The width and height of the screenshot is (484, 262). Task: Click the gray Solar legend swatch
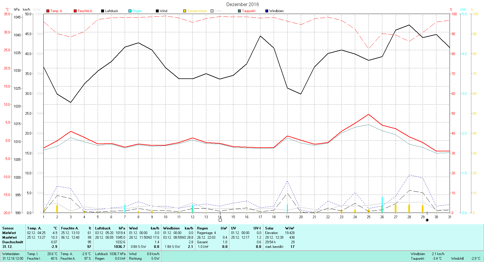click(x=212, y=11)
